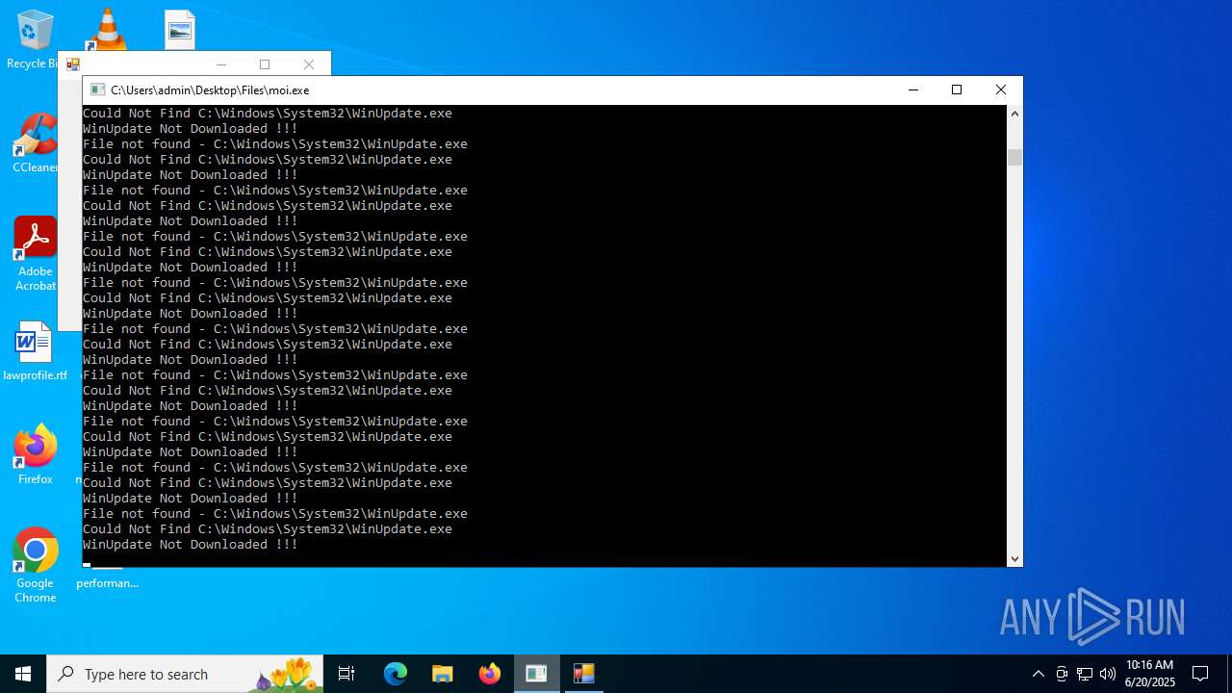
Task: Maximize the background window
Action: tap(265, 64)
